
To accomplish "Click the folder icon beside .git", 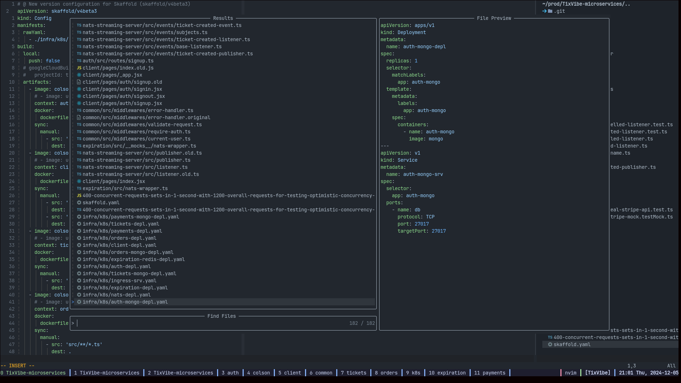I will tap(550, 11).
